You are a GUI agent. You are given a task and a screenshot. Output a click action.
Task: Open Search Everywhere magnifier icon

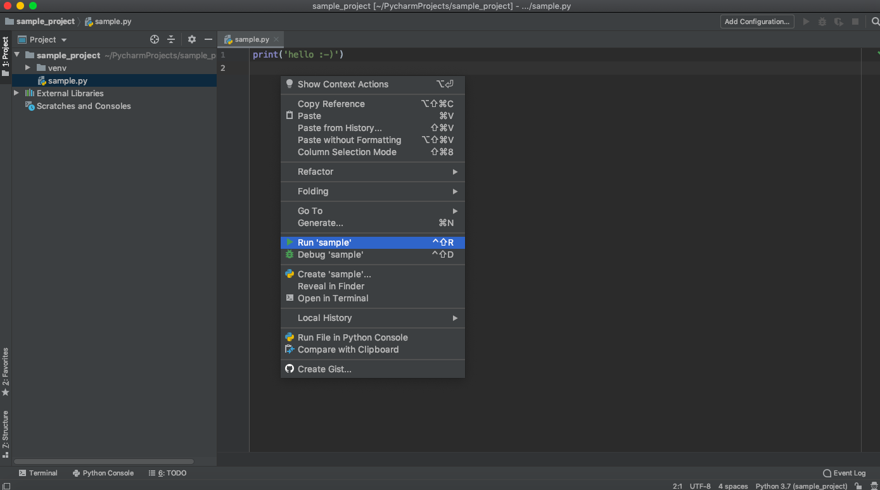(875, 22)
